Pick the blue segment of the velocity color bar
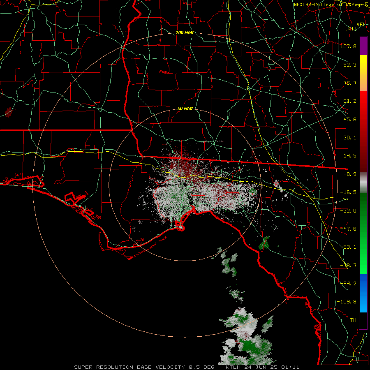 tap(363, 293)
